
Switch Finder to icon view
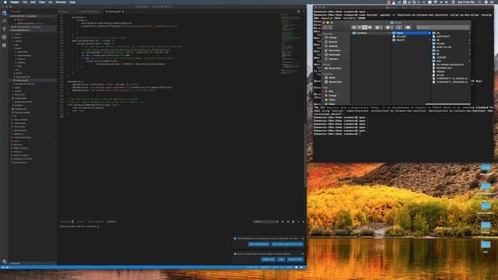point(353,28)
